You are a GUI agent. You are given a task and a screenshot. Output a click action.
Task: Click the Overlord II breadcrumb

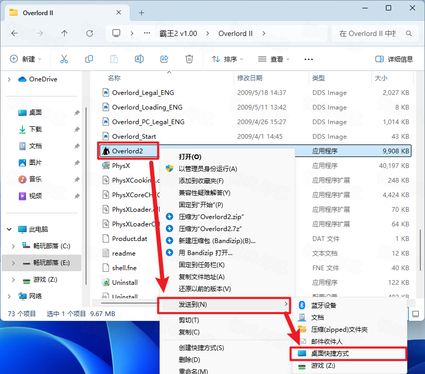click(x=235, y=33)
